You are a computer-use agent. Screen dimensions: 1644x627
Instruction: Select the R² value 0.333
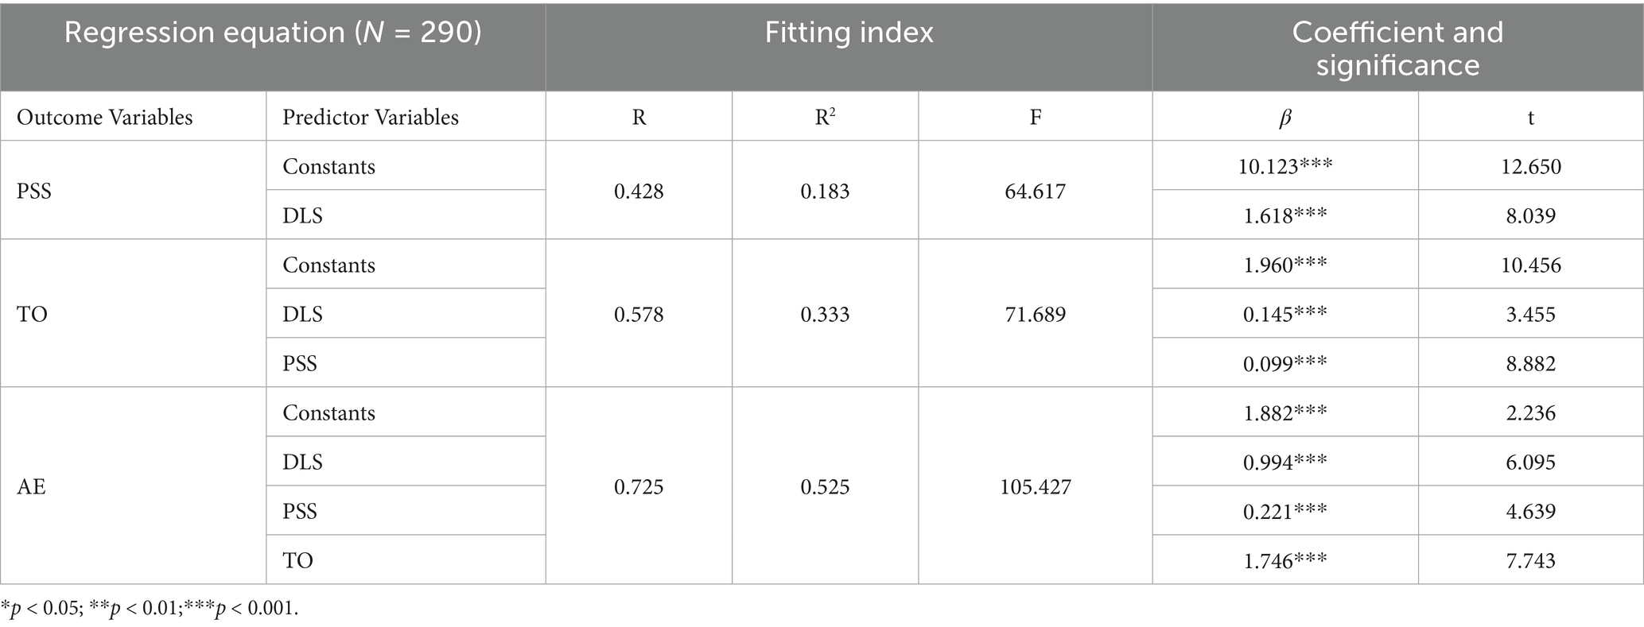tap(825, 315)
